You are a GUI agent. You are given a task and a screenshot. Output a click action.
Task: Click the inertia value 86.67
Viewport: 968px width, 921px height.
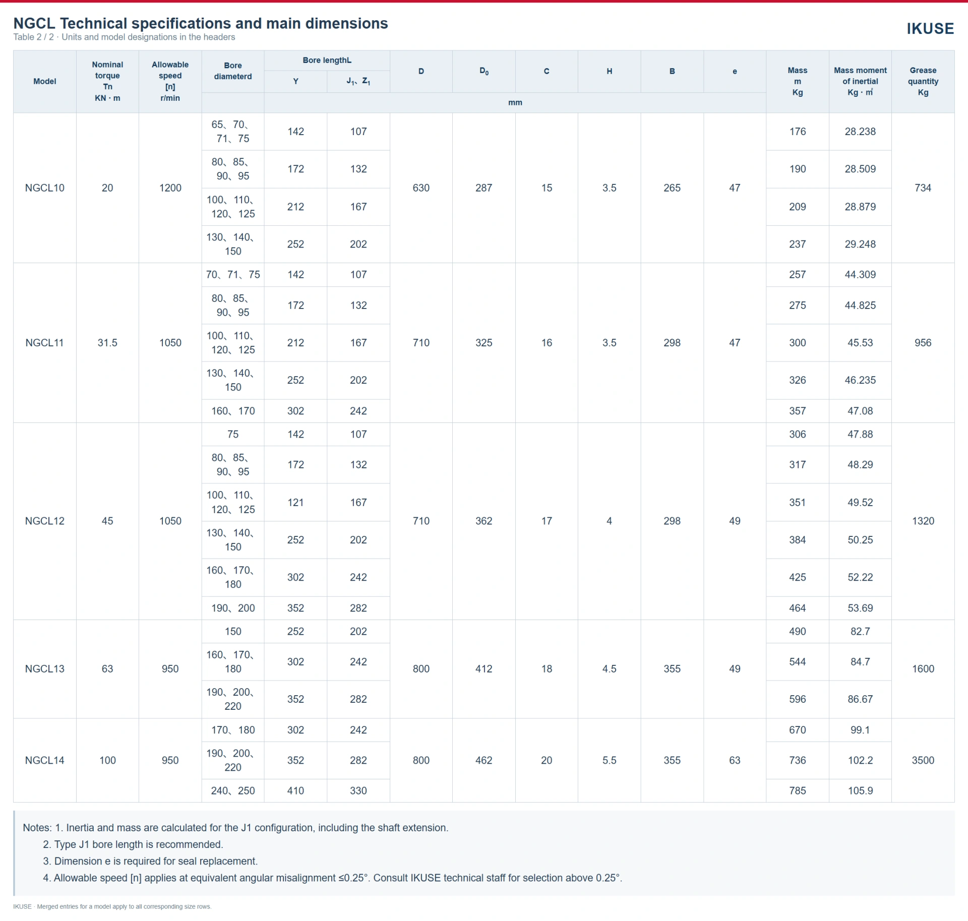[x=860, y=699]
